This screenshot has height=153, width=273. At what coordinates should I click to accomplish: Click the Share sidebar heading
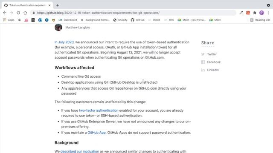[208, 43]
